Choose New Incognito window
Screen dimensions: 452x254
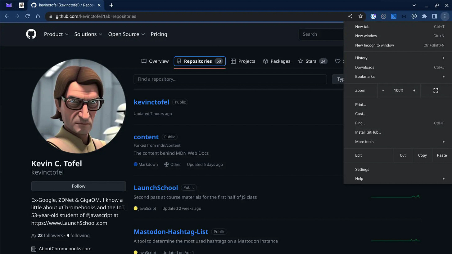398,45
